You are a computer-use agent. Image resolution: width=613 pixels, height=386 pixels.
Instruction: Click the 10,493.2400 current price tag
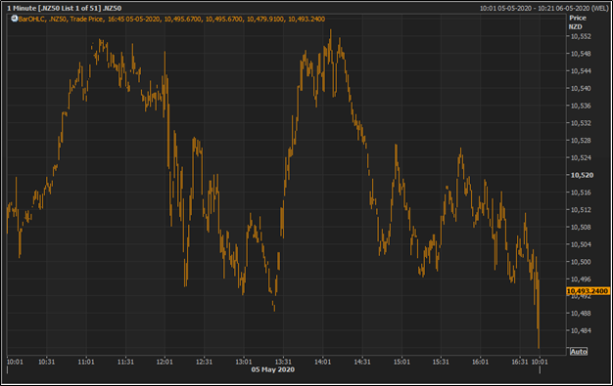pyautogui.click(x=588, y=291)
